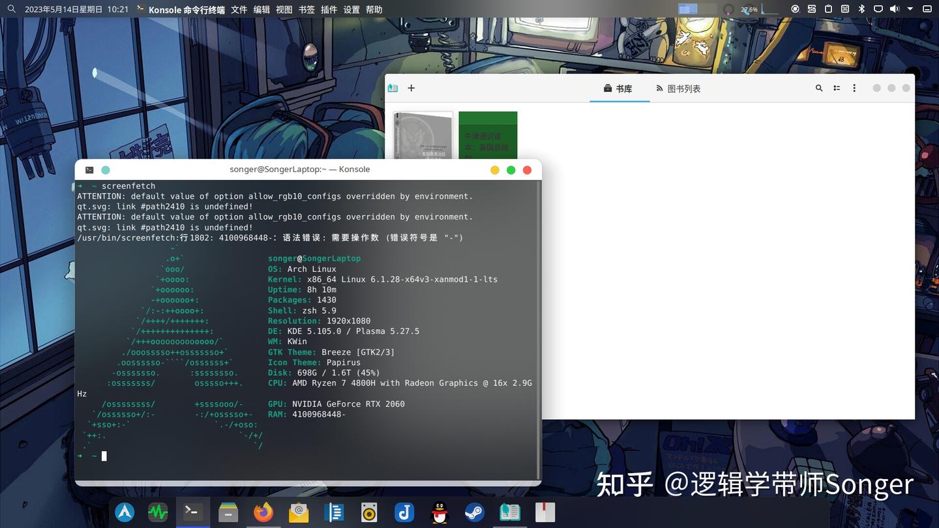Select the Konsole terminal in the taskbar
Screen dimensions: 939x528
tap(192, 512)
